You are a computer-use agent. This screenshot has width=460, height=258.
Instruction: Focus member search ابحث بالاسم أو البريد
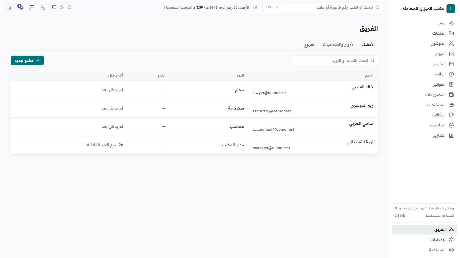coord(335,60)
